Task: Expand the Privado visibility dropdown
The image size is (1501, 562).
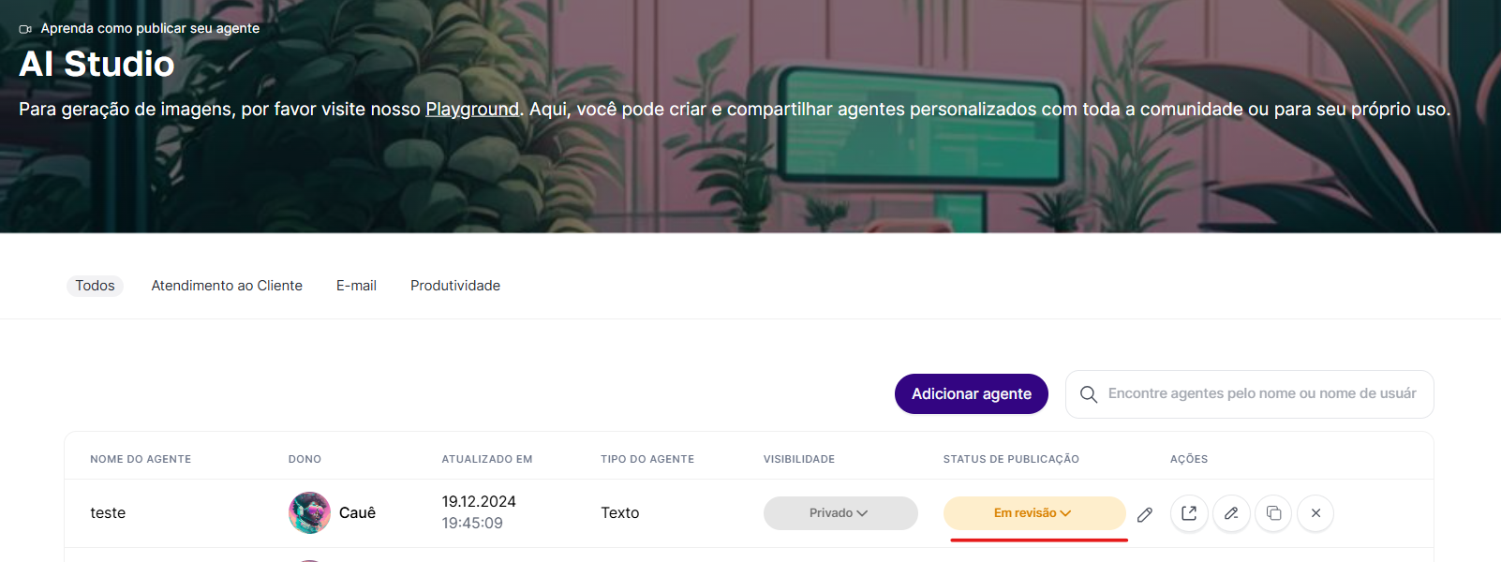Action: tap(840, 513)
